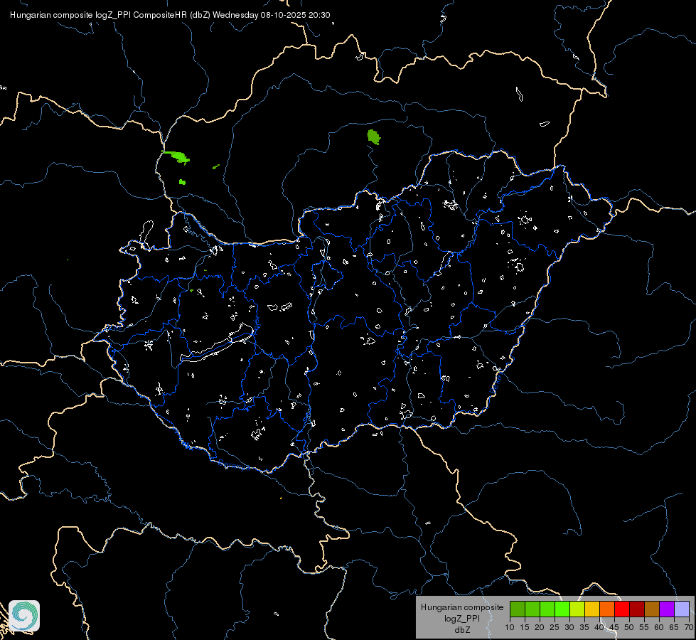The image size is (696, 640).
Task: Select the lavender 65–70 dBZ legend swatch
Action: point(682,609)
